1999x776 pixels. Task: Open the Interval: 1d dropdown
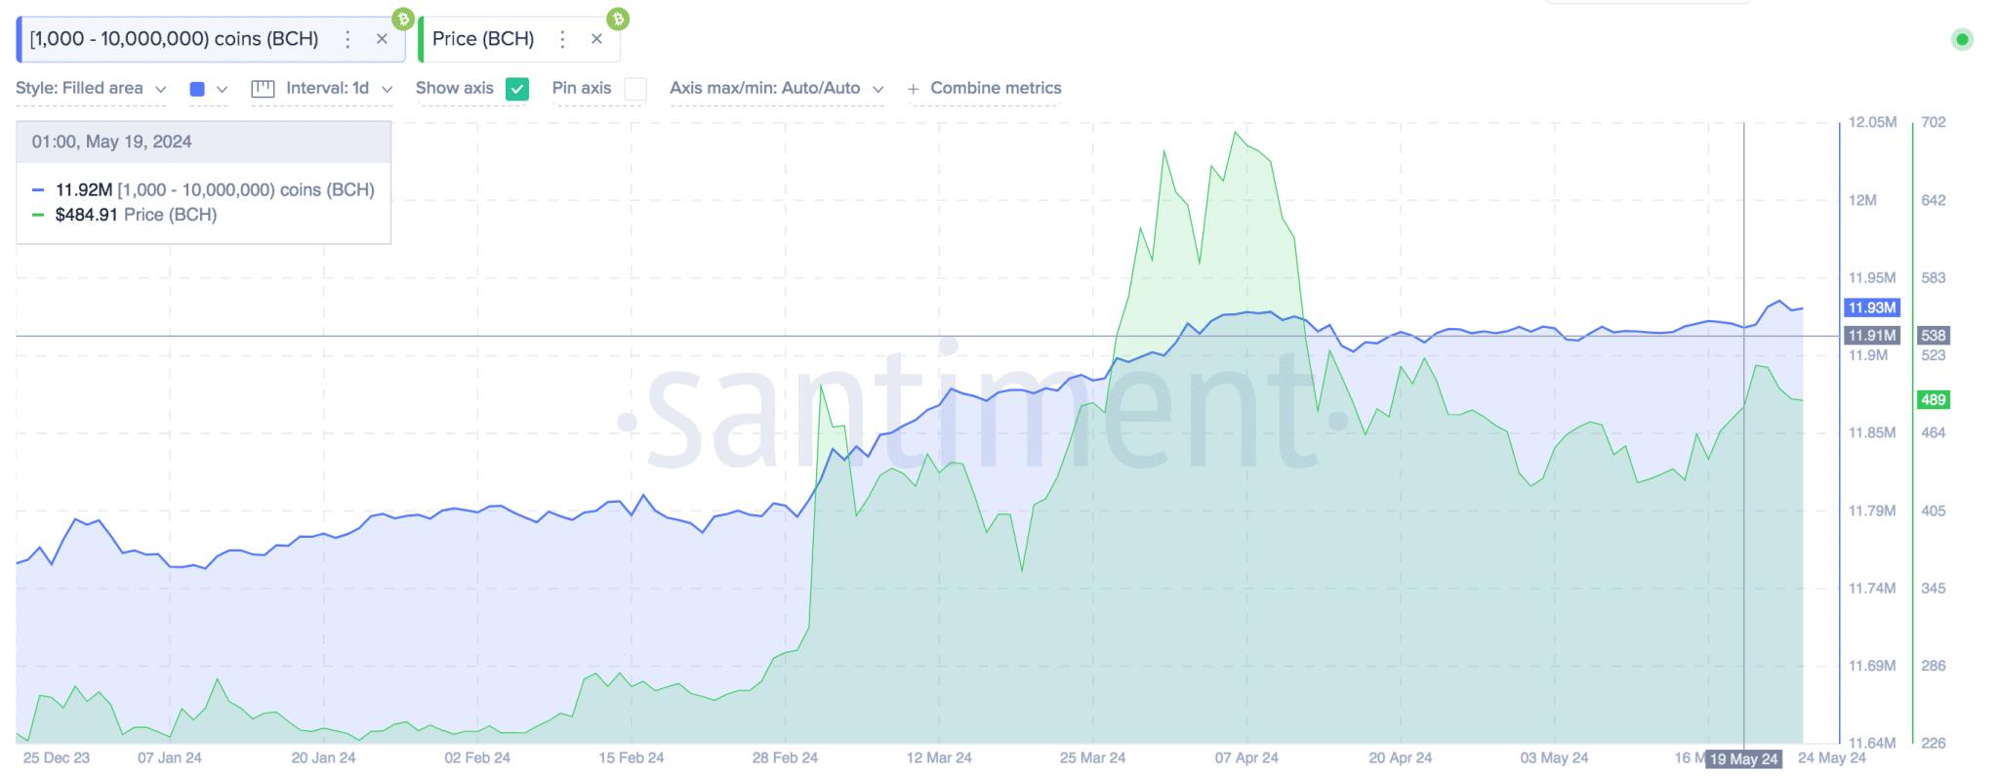click(339, 88)
